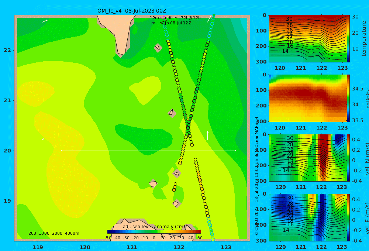Click the "14" contour label in vel. E panel
369x251 pixels.
pyautogui.click(x=286, y=230)
